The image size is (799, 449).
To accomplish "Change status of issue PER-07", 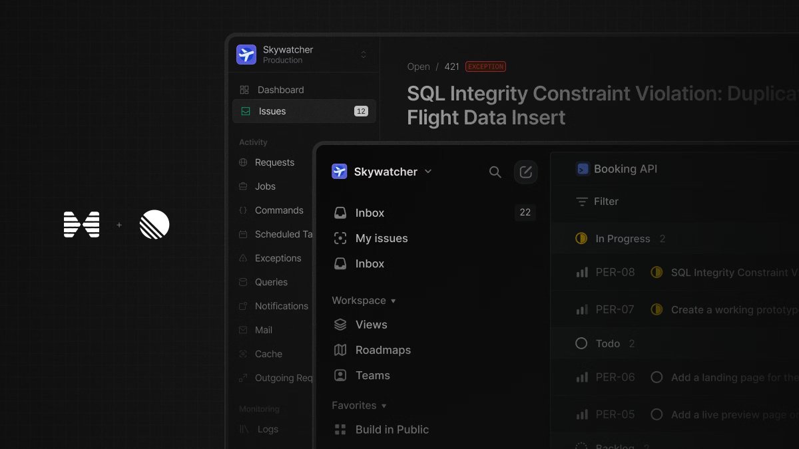I will click(657, 309).
